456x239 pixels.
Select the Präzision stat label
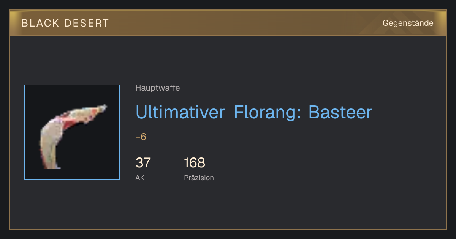click(x=199, y=178)
